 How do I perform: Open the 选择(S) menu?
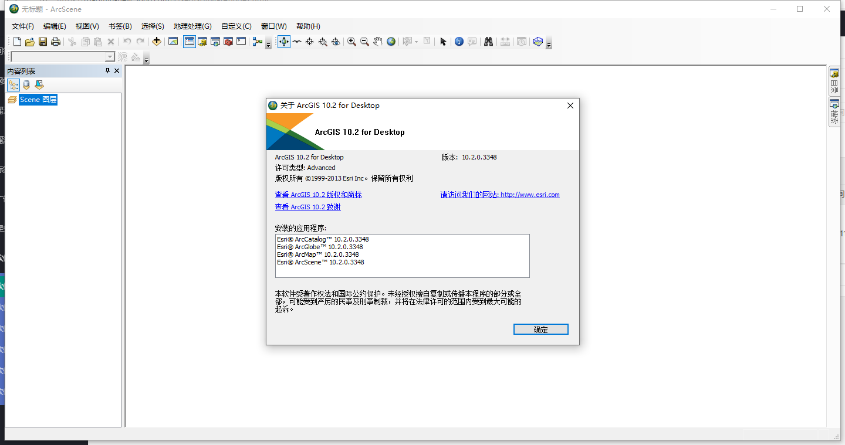click(153, 26)
